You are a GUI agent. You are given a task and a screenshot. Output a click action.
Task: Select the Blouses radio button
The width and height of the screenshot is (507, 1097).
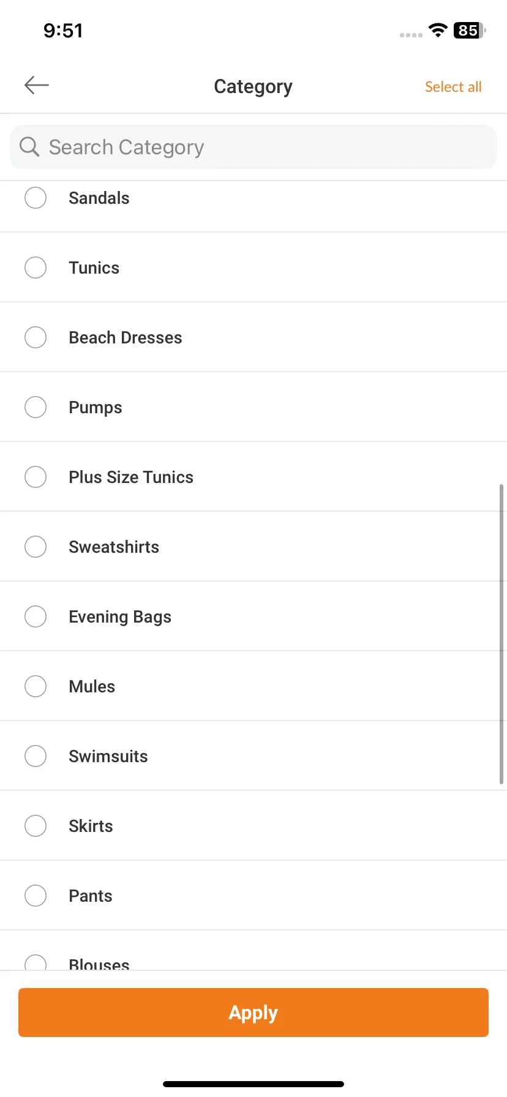pos(36,962)
